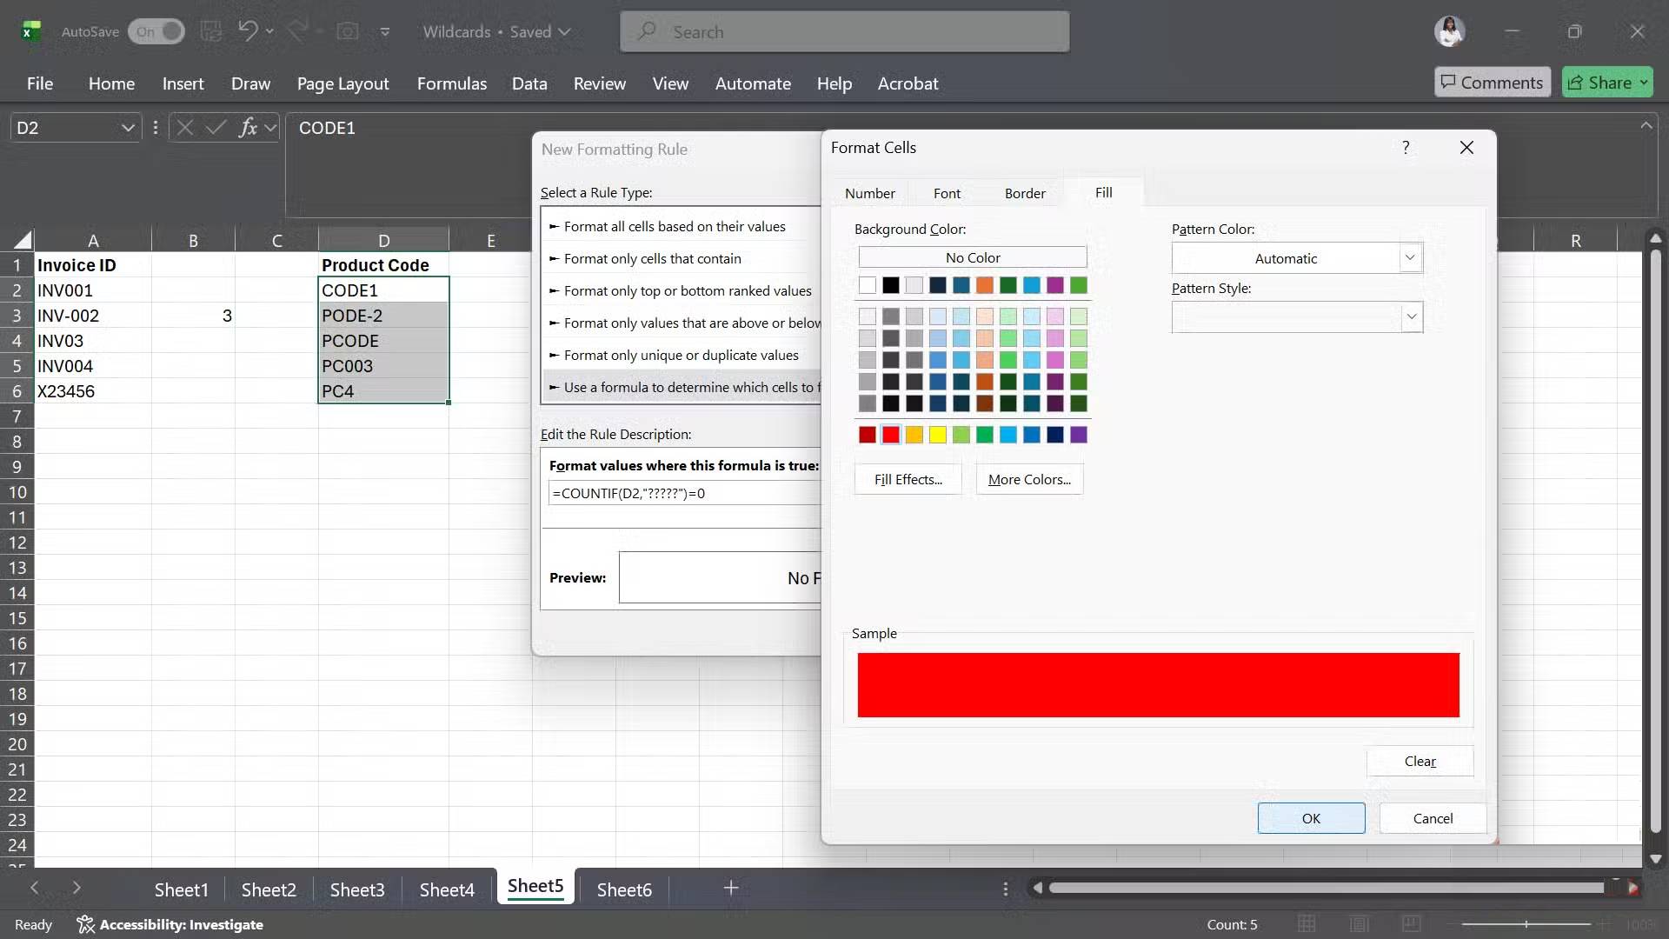Screen dimensions: 1669x939
Task: Click the New Sheet plus icon
Action: [x=730, y=888]
